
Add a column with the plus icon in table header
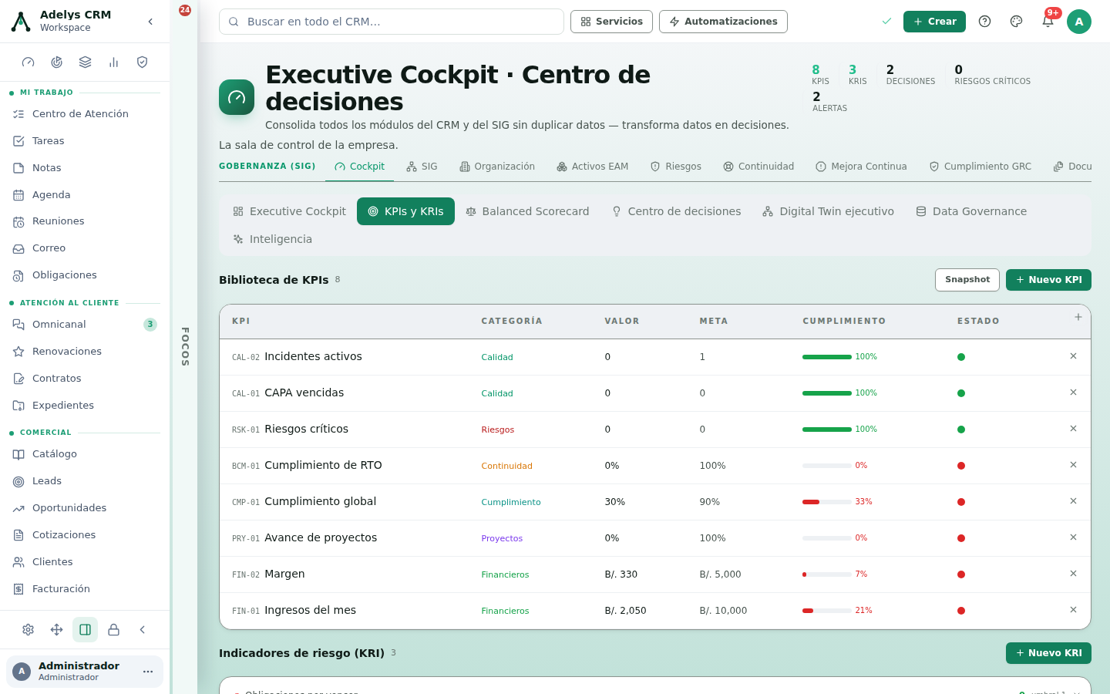1078,317
